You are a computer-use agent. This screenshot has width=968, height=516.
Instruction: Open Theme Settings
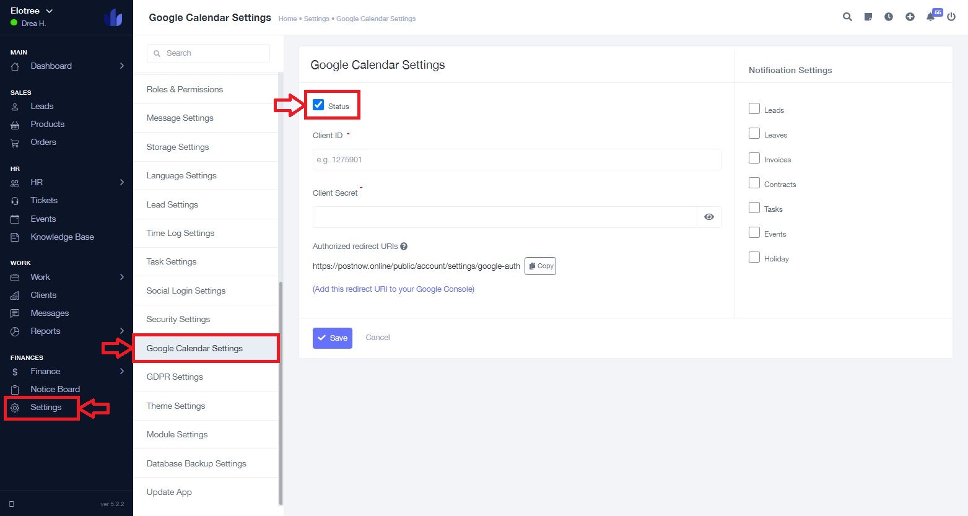pyautogui.click(x=206, y=406)
